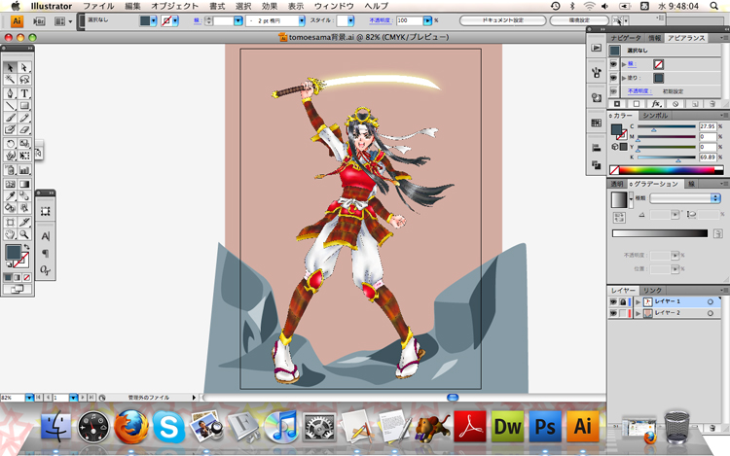Select the Eraser tool
This screenshot has height=456, width=730.
tap(24, 129)
